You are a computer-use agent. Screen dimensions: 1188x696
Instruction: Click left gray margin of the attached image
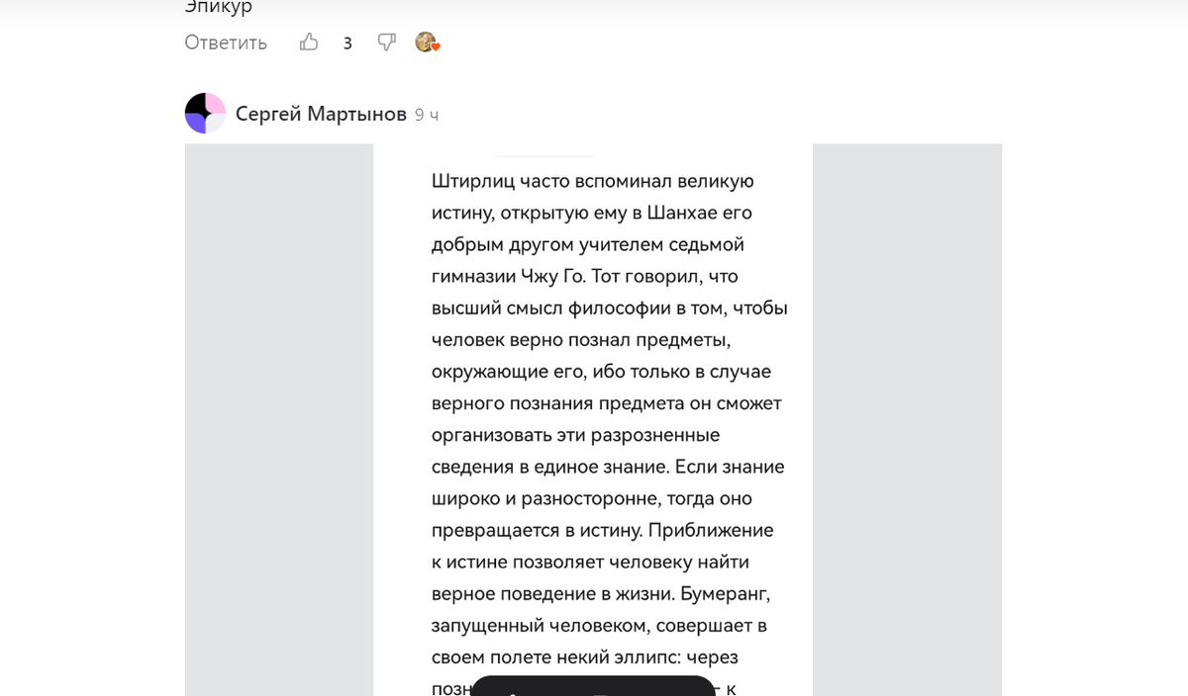[x=279, y=420]
